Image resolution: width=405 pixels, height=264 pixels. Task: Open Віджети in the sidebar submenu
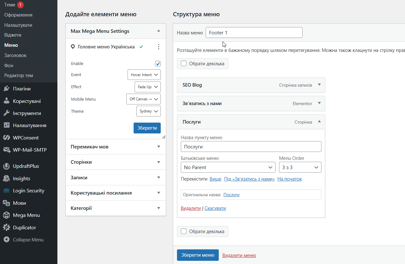13,35
